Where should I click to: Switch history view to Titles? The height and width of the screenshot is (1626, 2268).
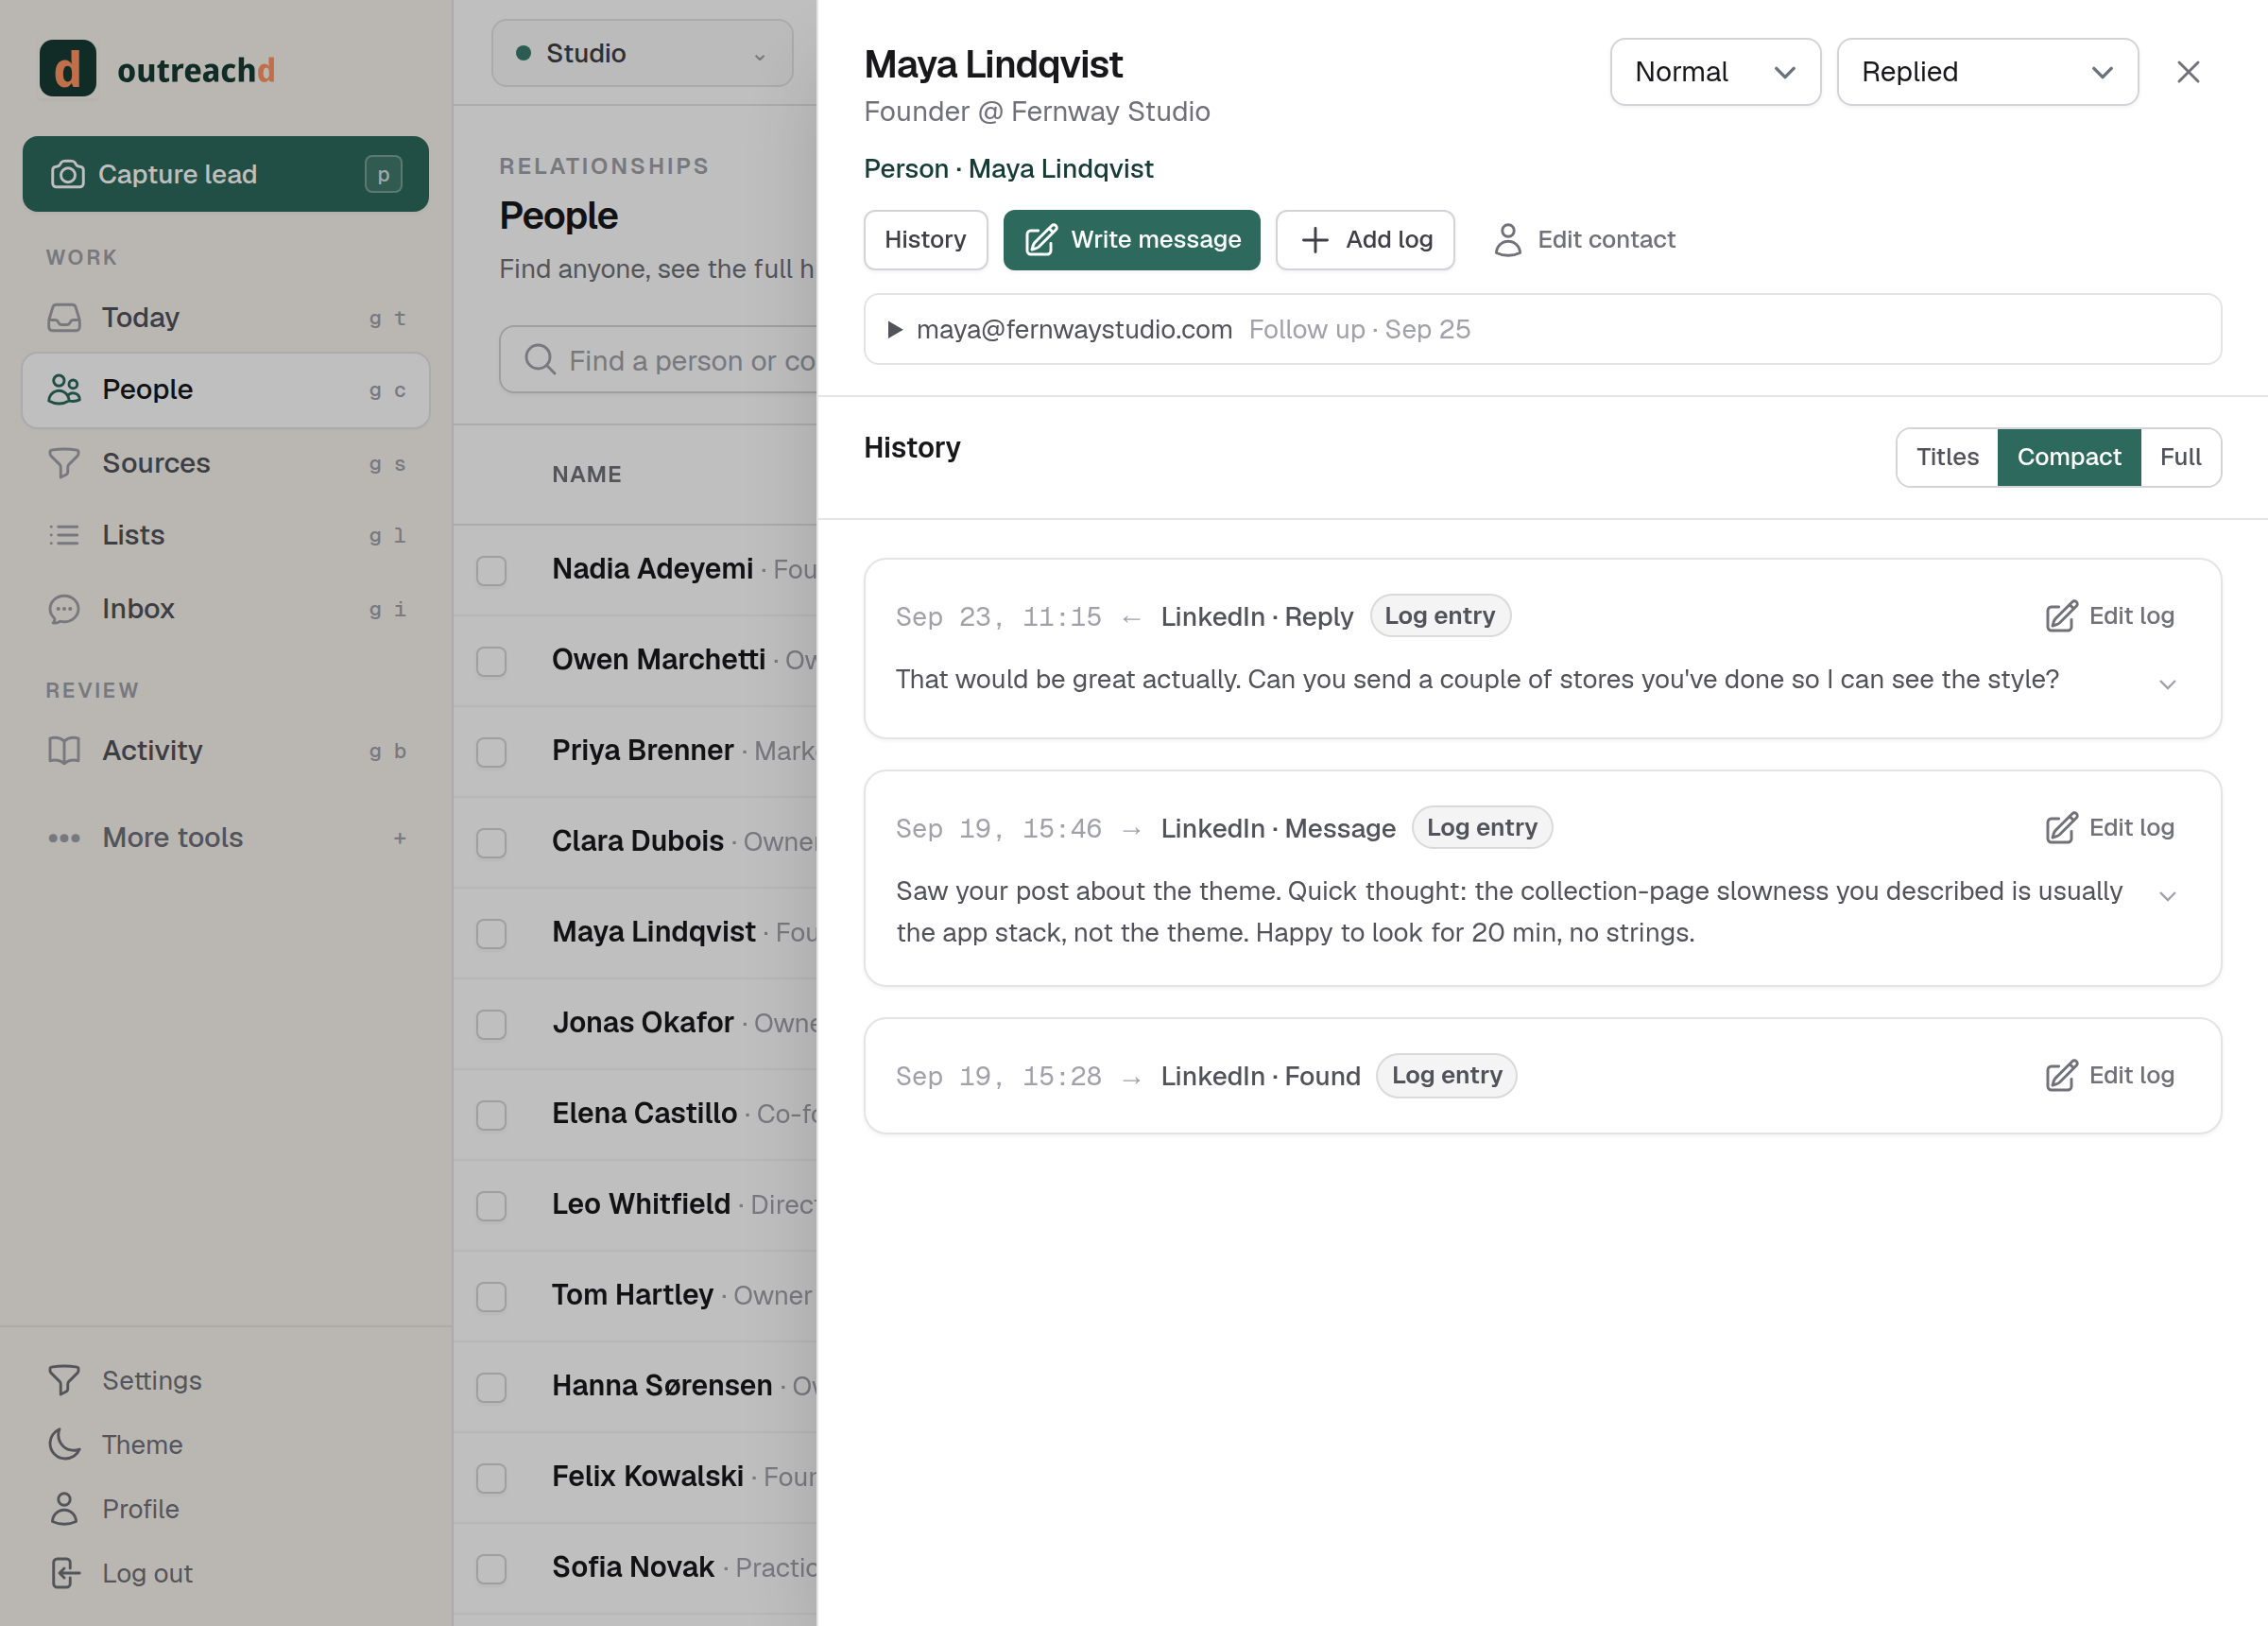(x=1947, y=458)
